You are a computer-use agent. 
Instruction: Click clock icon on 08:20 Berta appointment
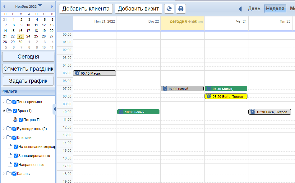click(209, 97)
